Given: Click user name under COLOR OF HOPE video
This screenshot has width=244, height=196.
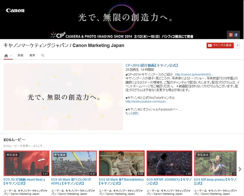Looking at the screenshot, I should click(x=73, y=192).
